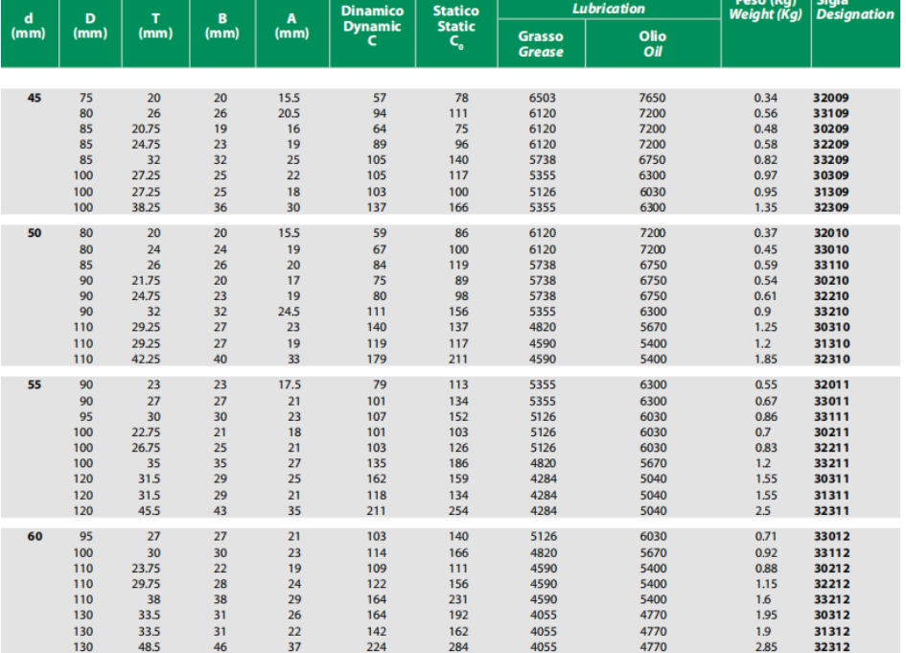Viewport: 906px width, 653px height.
Task: Select designation 30211
Action: [x=831, y=432]
